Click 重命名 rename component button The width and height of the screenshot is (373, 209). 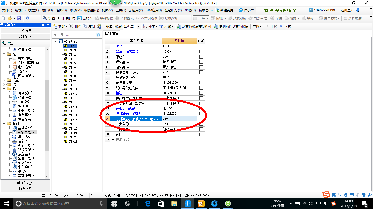105,26
